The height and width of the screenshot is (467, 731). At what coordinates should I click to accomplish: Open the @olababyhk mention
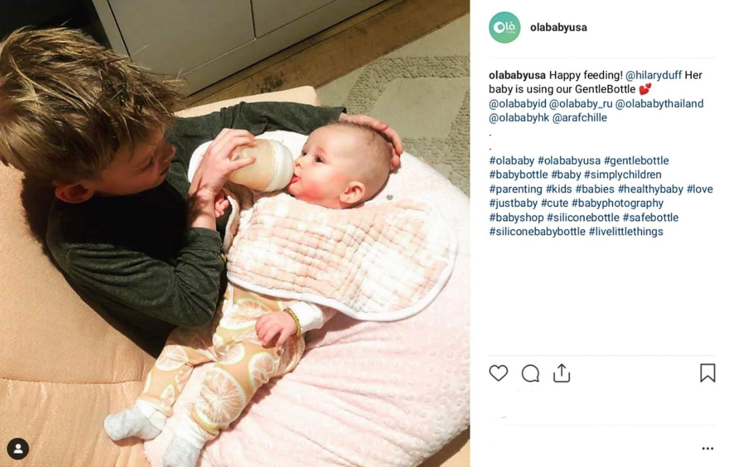519,118
